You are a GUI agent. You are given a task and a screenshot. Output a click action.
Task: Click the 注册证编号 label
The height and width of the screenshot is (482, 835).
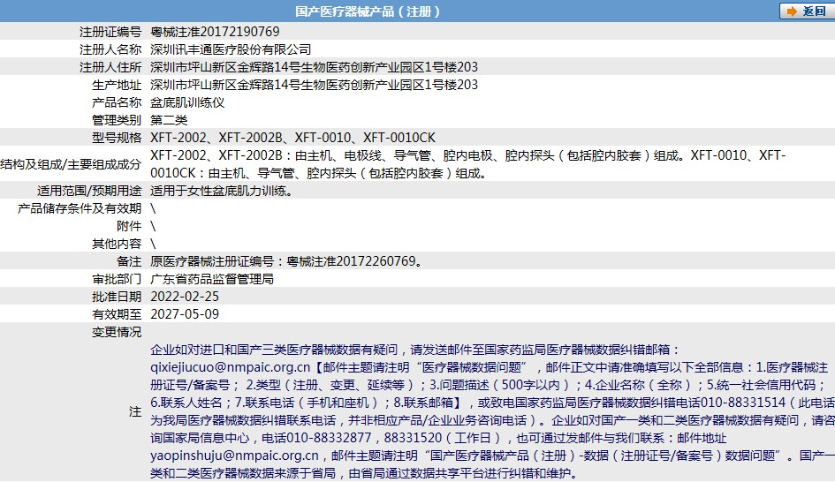(x=110, y=32)
